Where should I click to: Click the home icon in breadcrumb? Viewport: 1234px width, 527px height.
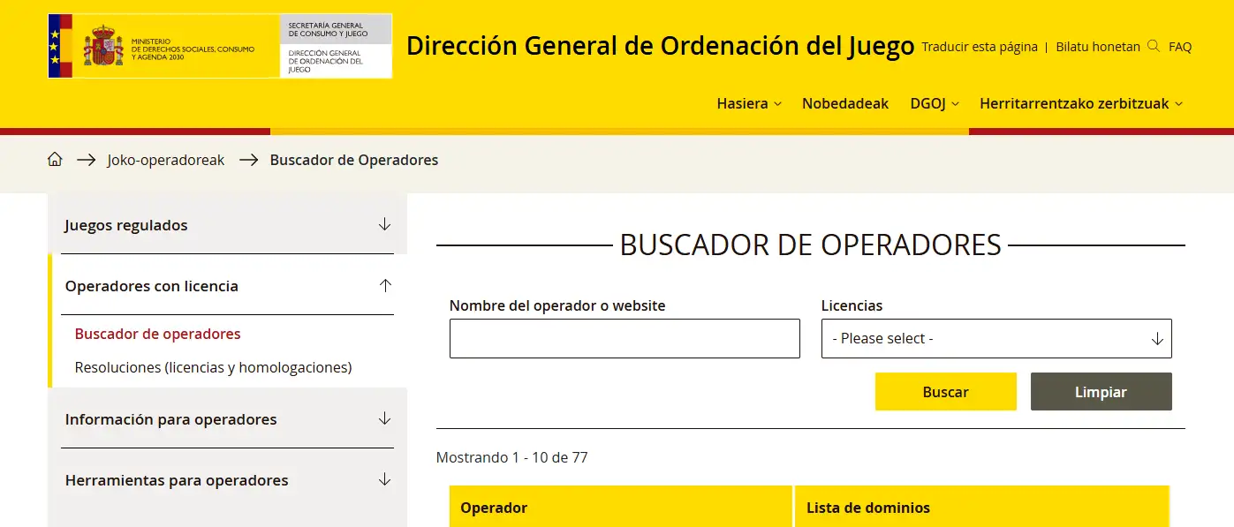[55, 160]
